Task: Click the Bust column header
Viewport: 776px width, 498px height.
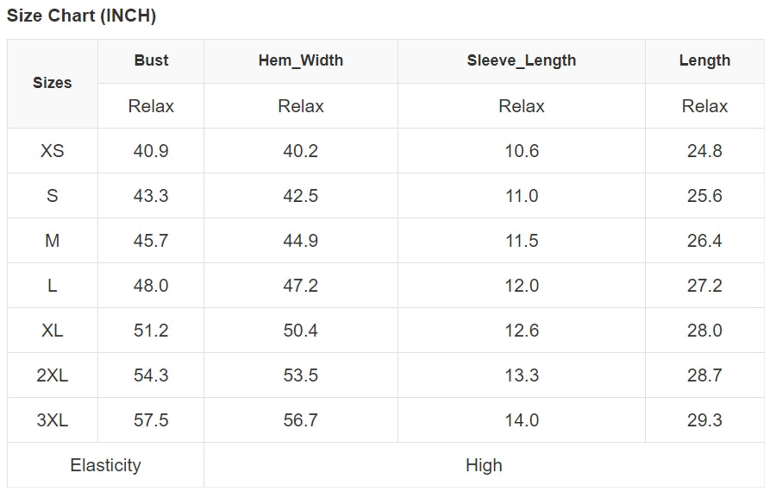Action: tap(151, 60)
